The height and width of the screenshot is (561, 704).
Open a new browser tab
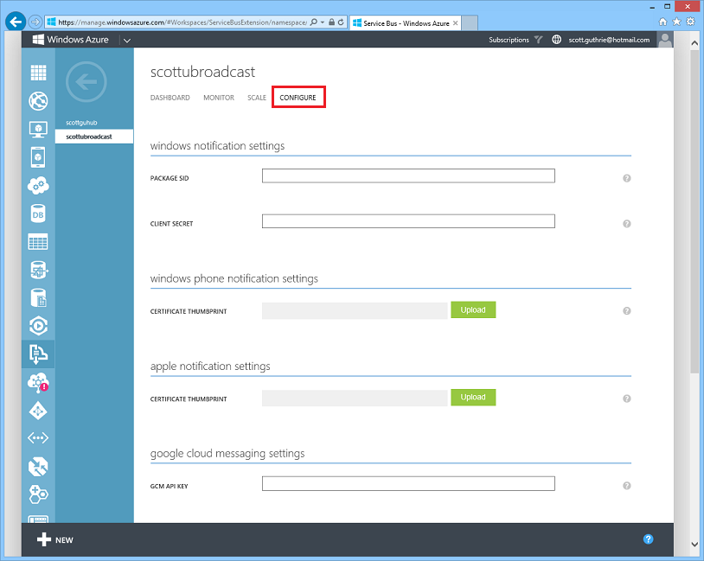pyautogui.click(x=470, y=22)
